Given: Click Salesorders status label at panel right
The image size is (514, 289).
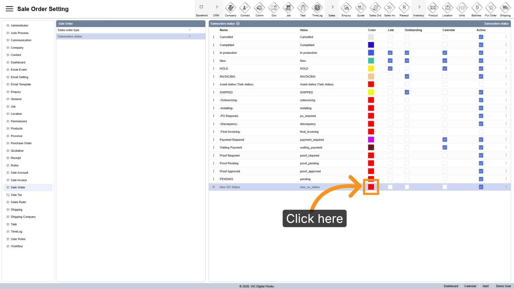Looking at the screenshot, I should [496, 24].
